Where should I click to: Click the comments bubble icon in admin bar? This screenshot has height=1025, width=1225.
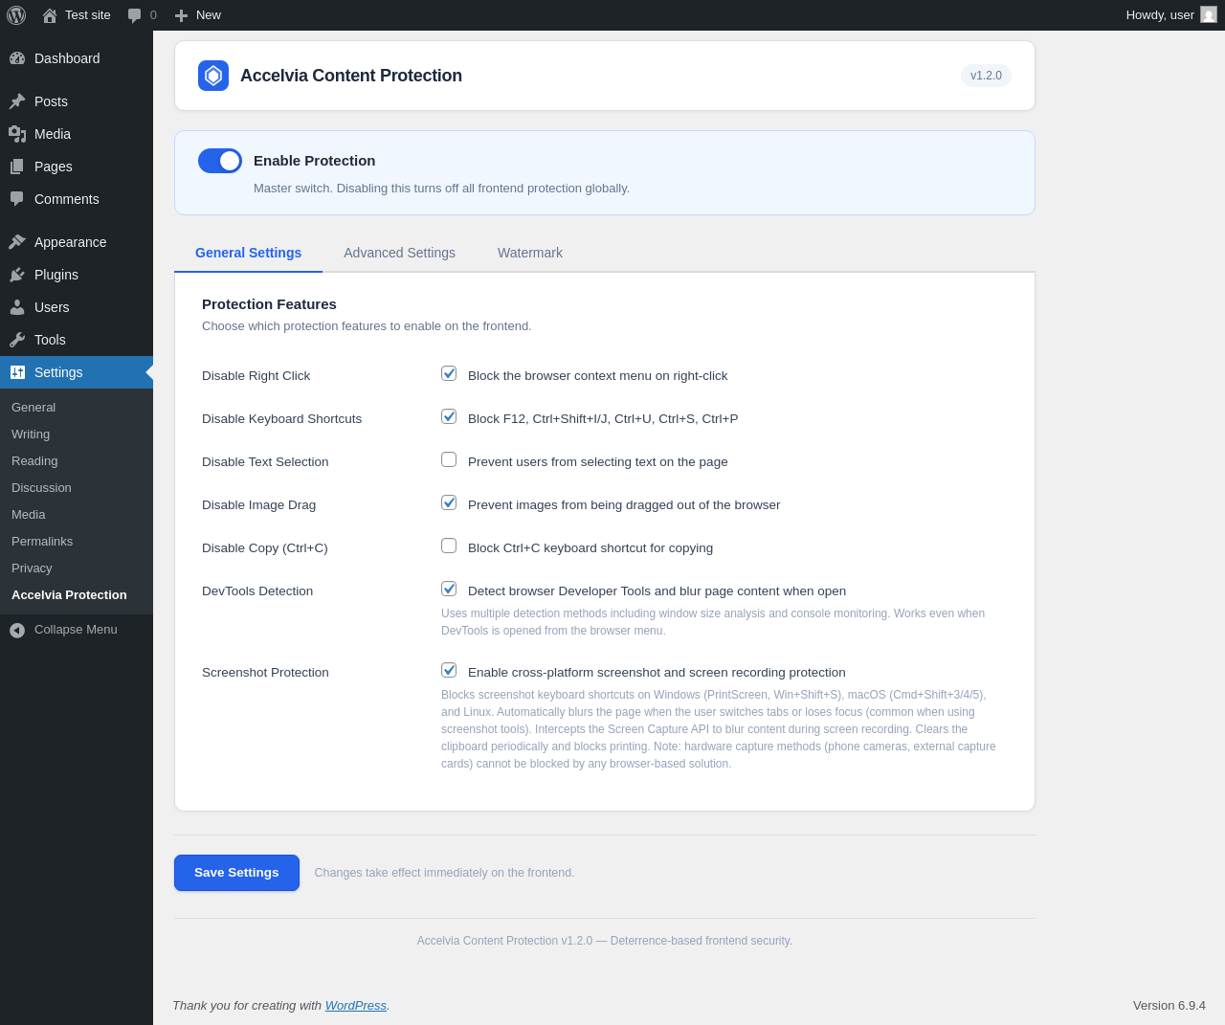(x=135, y=15)
